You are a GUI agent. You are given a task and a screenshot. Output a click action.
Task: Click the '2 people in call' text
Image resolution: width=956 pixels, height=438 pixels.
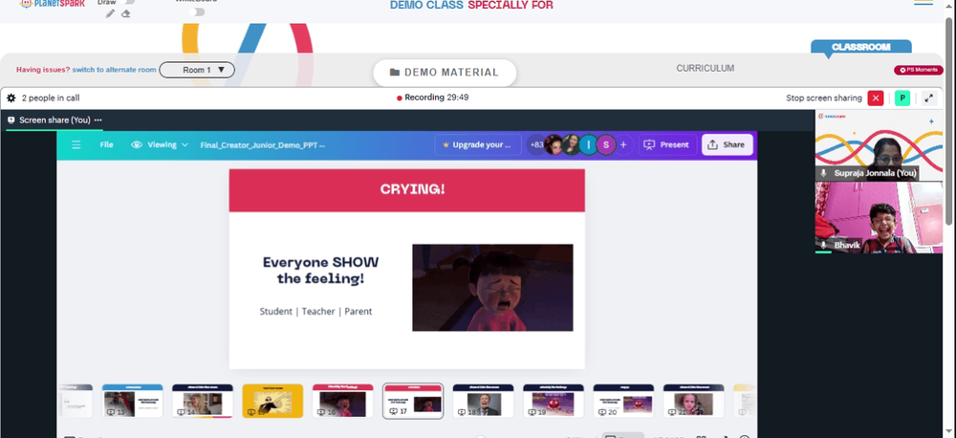coord(51,98)
